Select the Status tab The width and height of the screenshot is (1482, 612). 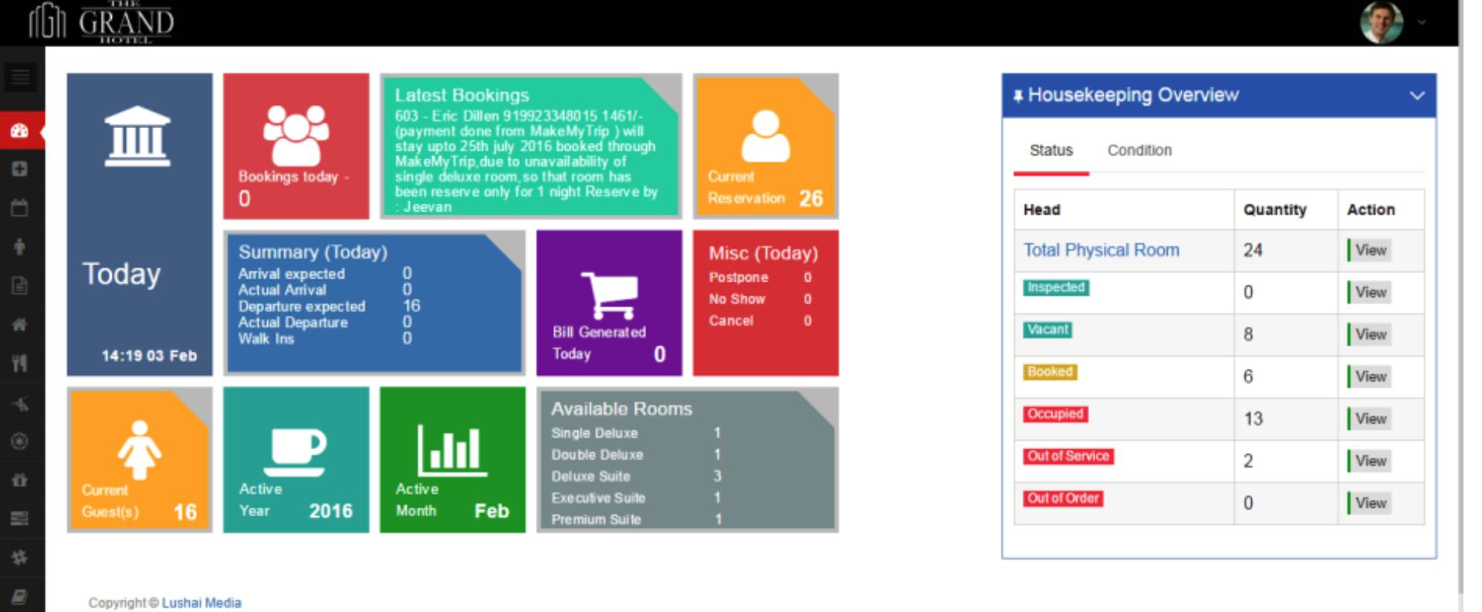click(1051, 150)
